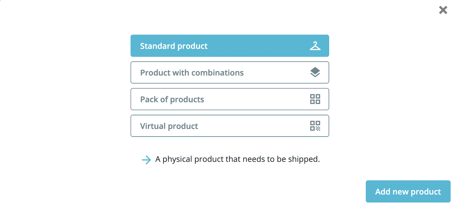Click the hanger icon on Standard product

click(x=315, y=46)
